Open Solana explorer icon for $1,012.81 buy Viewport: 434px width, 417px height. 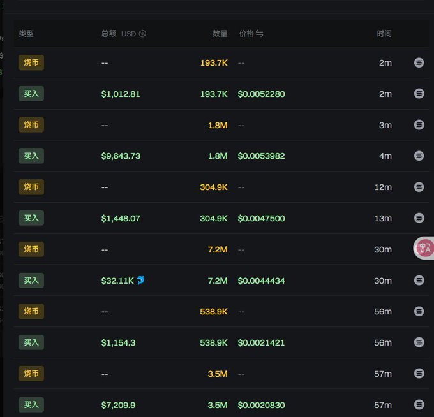tap(419, 94)
